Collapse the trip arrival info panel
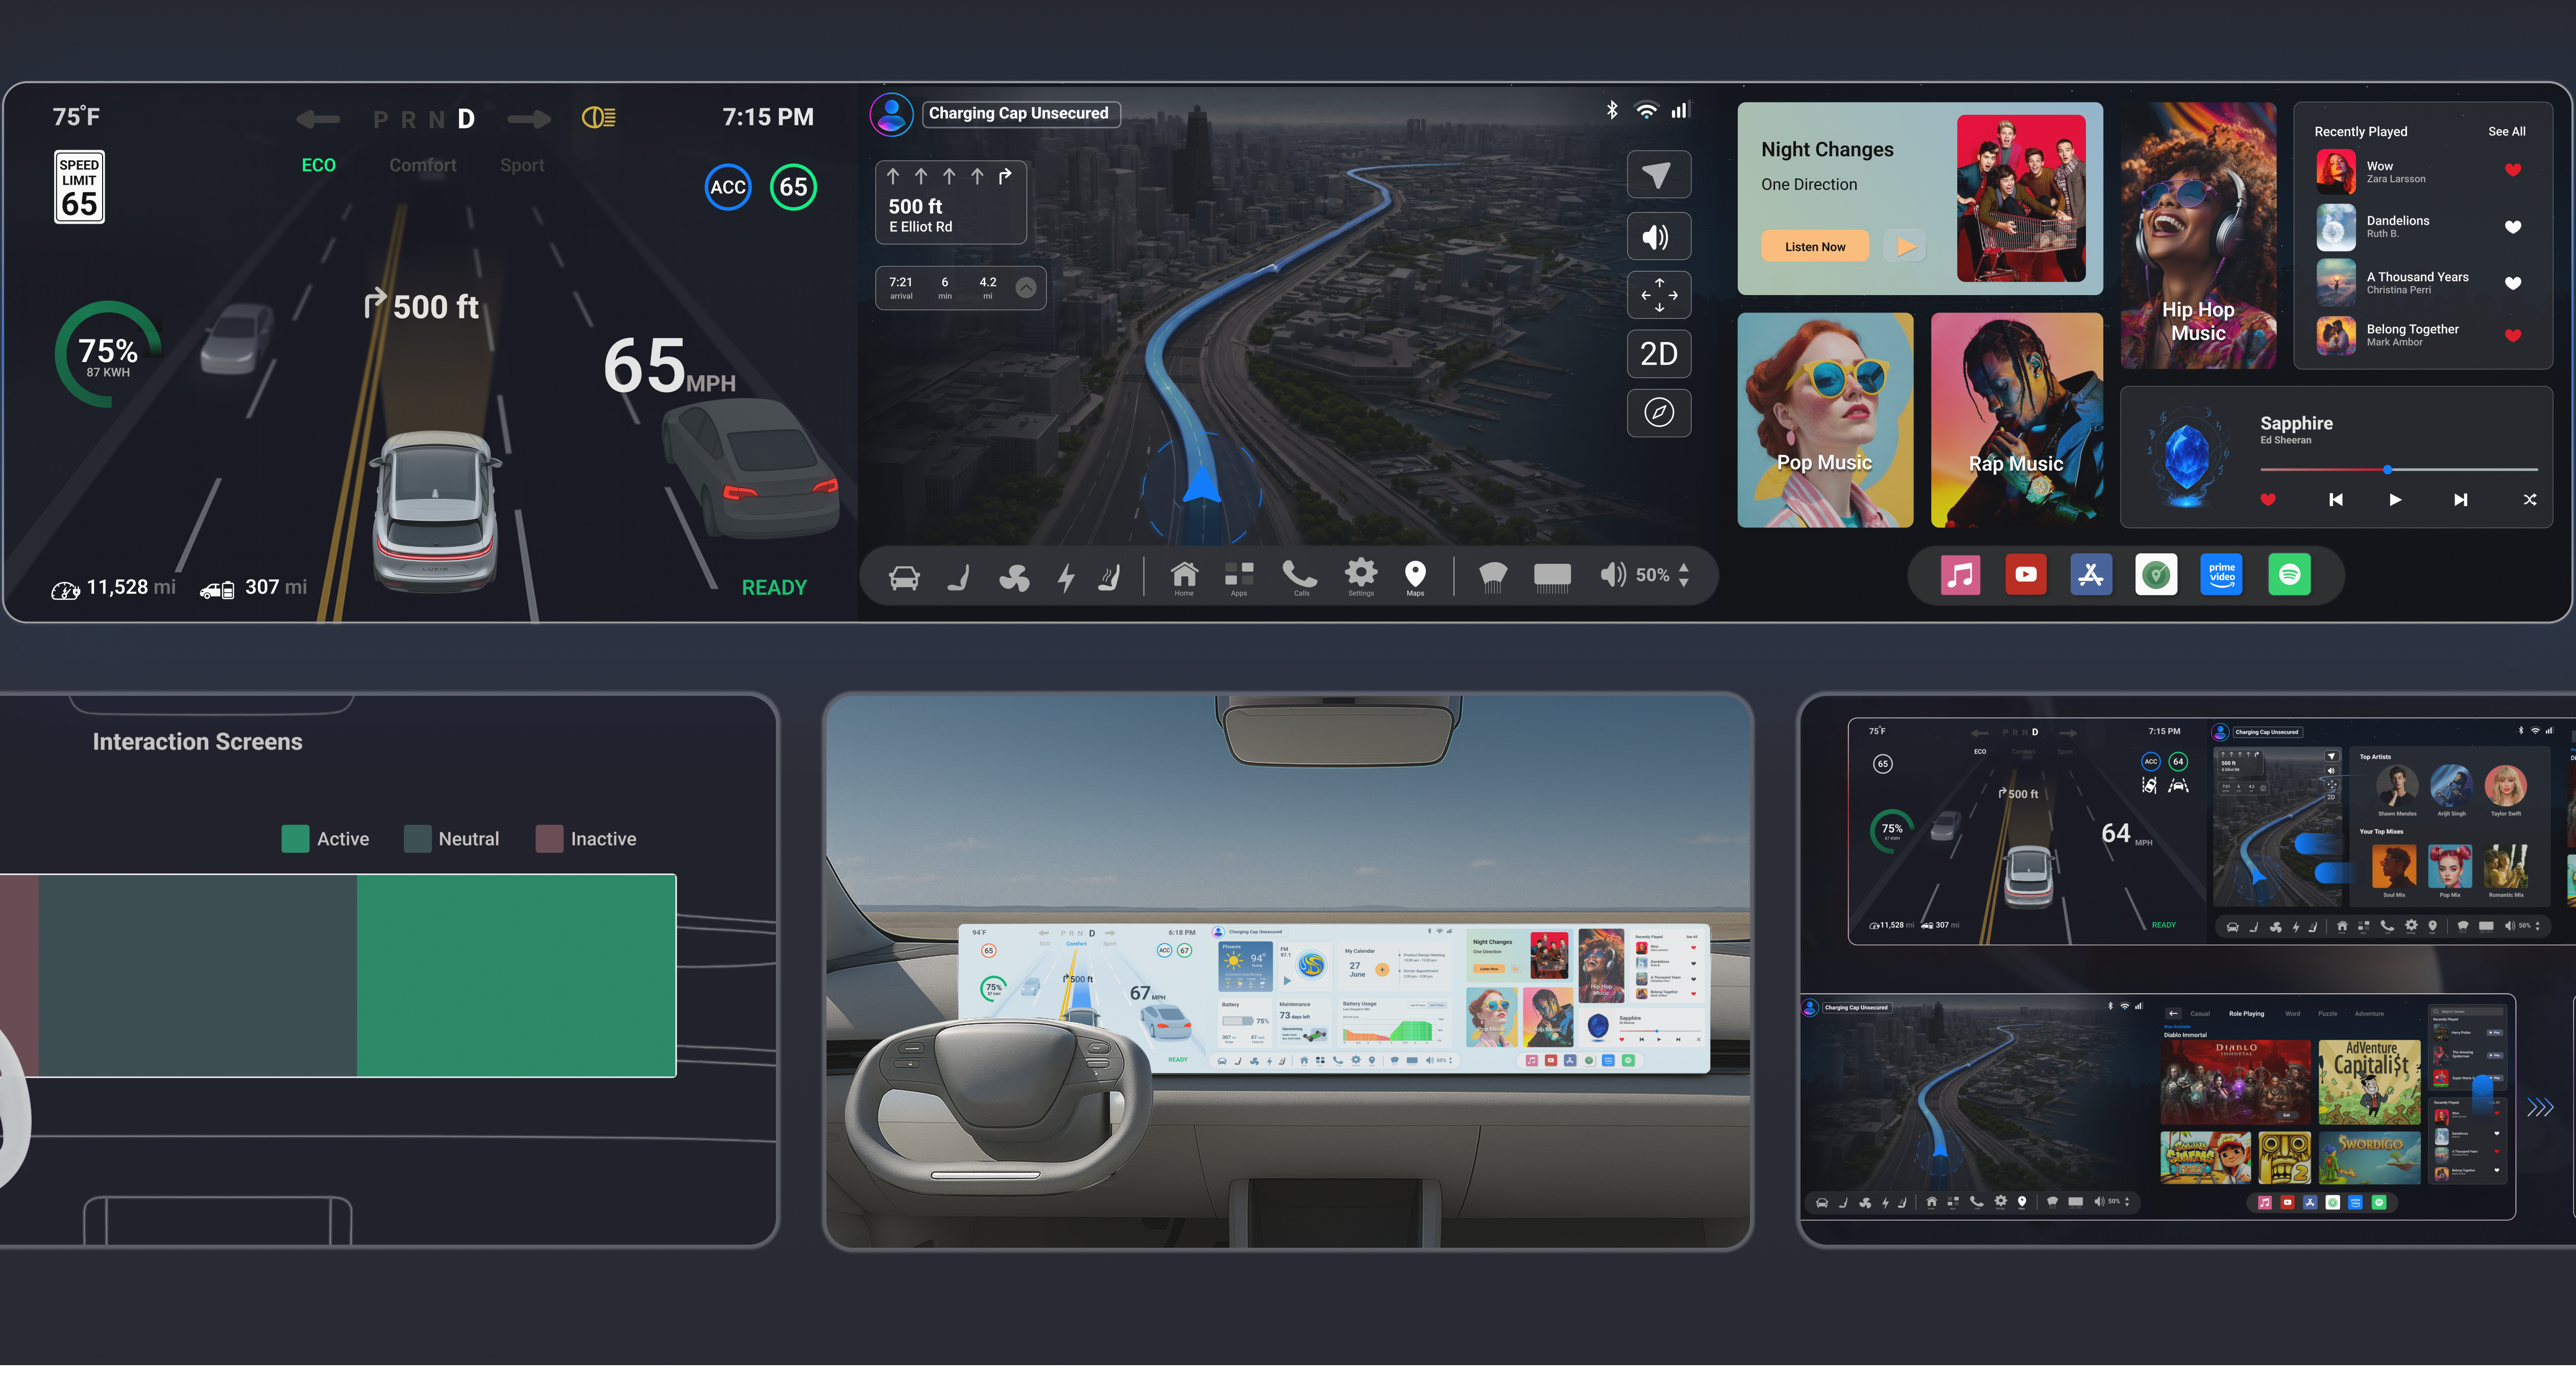 [x=1026, y=288]
